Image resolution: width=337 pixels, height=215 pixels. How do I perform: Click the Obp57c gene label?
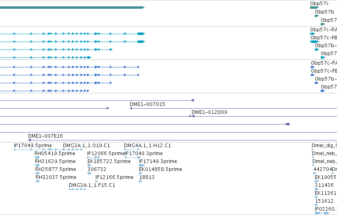click(319, 4)
